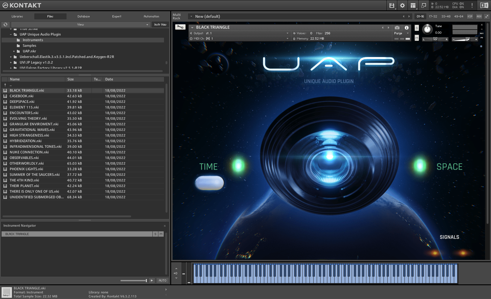Image resolution: width=491 pixels, height=299 pixels.
Task: Open snapshot view camera icon
Action: [397, 27]
